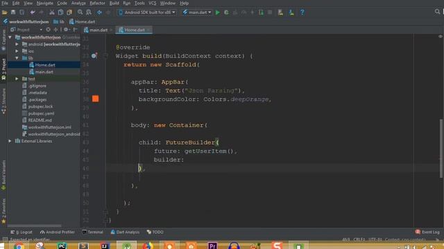Viewport: 444px width, 249px height.
Task: Open the Android Profiler tool window
Action: coord(58,232)
